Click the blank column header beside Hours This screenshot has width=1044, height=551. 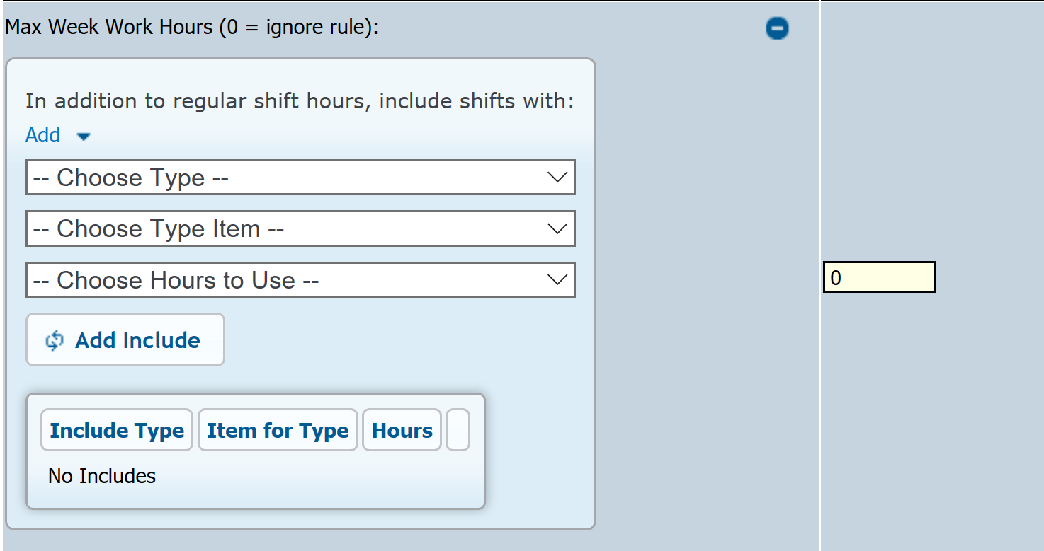pyautogui.click(x=458, y=430)
